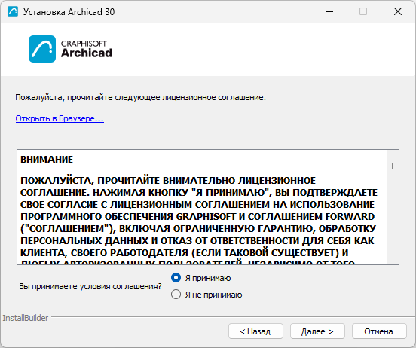
Task: Click the license line starting with "КЛИЕНТА, СВОЕГО РАБОТОДАТЕЛЯ"
Action: tap(184, 253)
